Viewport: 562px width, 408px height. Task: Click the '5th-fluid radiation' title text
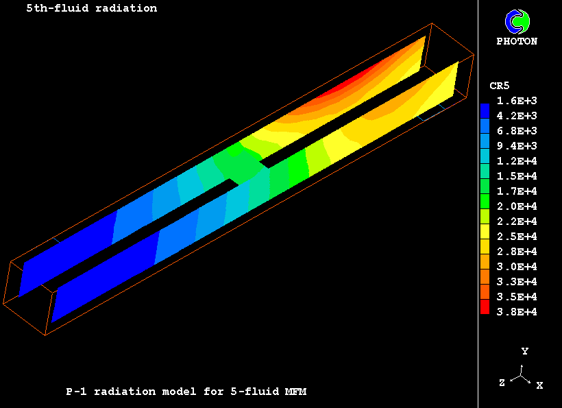coord(91,9)
